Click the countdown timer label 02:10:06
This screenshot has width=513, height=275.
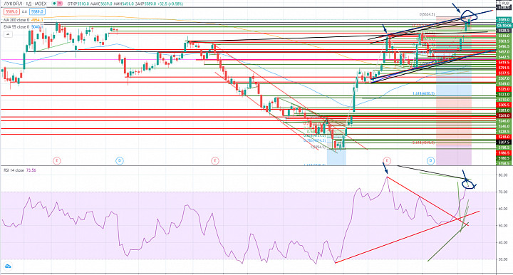point(504,25)
